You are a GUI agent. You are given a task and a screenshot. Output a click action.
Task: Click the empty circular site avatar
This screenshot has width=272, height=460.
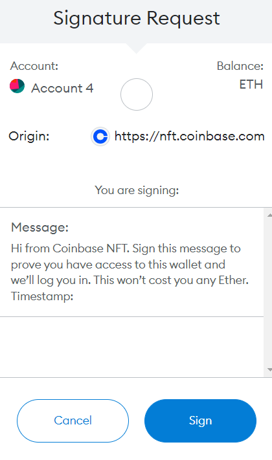pos(137,94)
